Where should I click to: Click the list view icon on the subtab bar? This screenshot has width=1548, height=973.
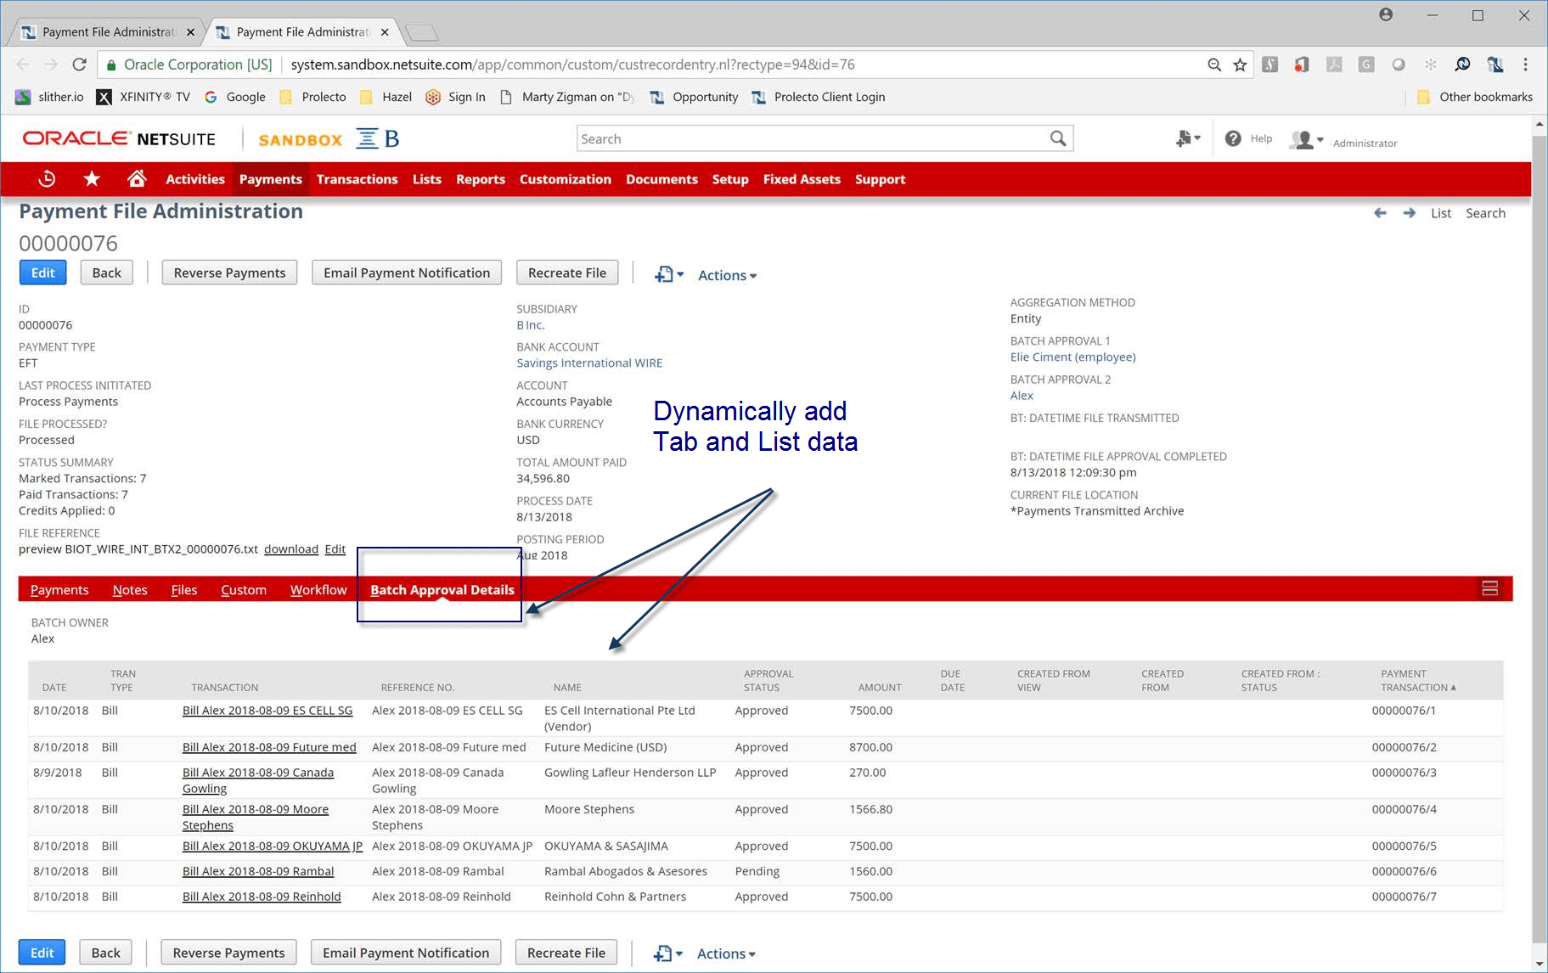(1489, 588)
